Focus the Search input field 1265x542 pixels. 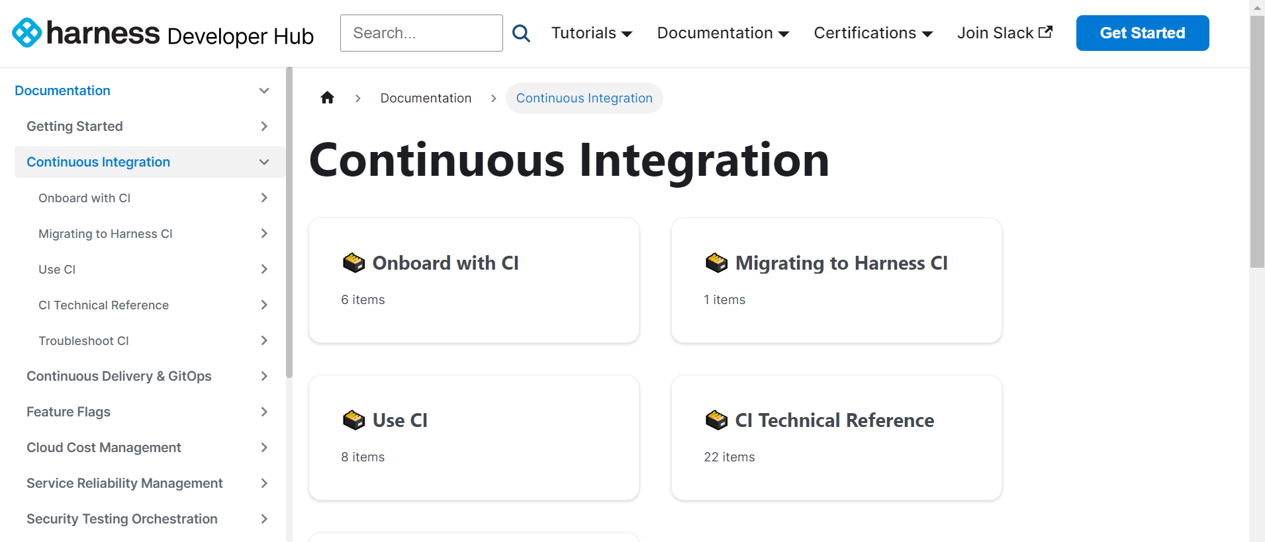422,33
